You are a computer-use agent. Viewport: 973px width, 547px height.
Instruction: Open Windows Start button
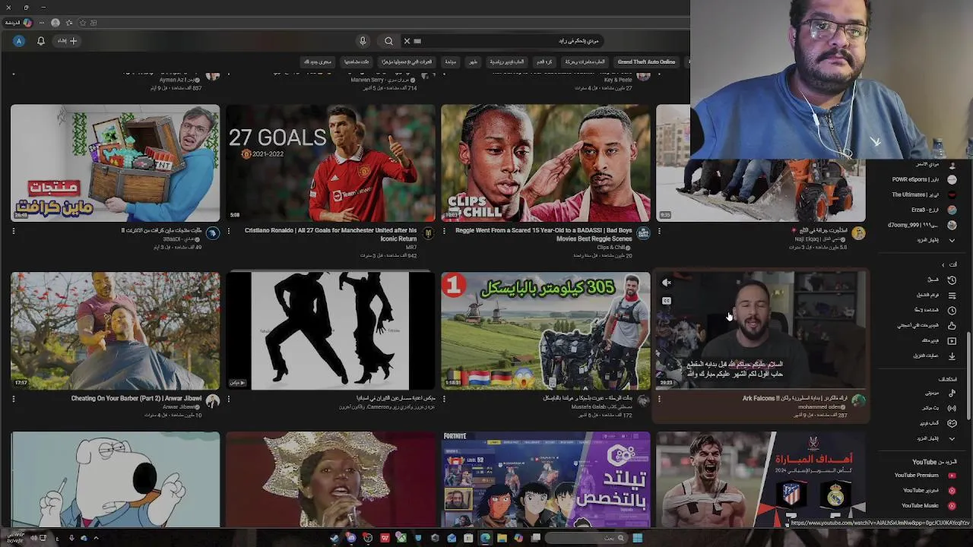(x=637, y=538)
